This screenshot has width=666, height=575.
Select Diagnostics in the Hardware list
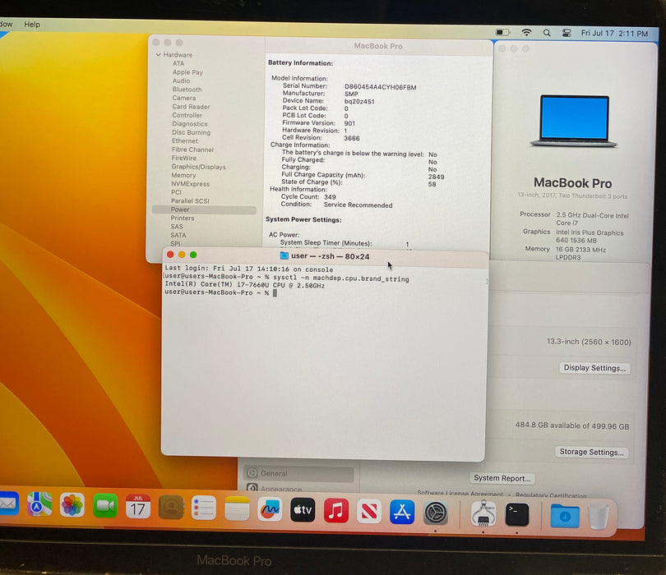[x=190, y=124]
